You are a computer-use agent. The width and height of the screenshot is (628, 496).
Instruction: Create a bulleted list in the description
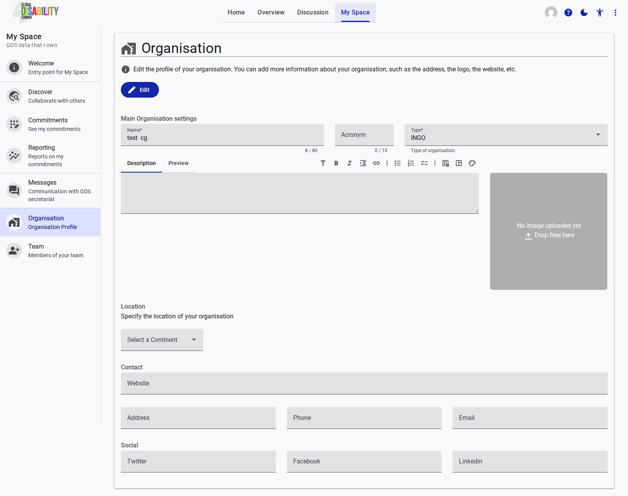[x=397, y=163]
